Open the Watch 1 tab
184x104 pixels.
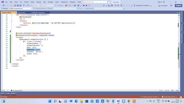coord(14,93)
